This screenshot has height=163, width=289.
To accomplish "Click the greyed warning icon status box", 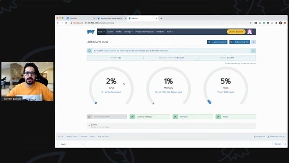I will tap(107, 117).
